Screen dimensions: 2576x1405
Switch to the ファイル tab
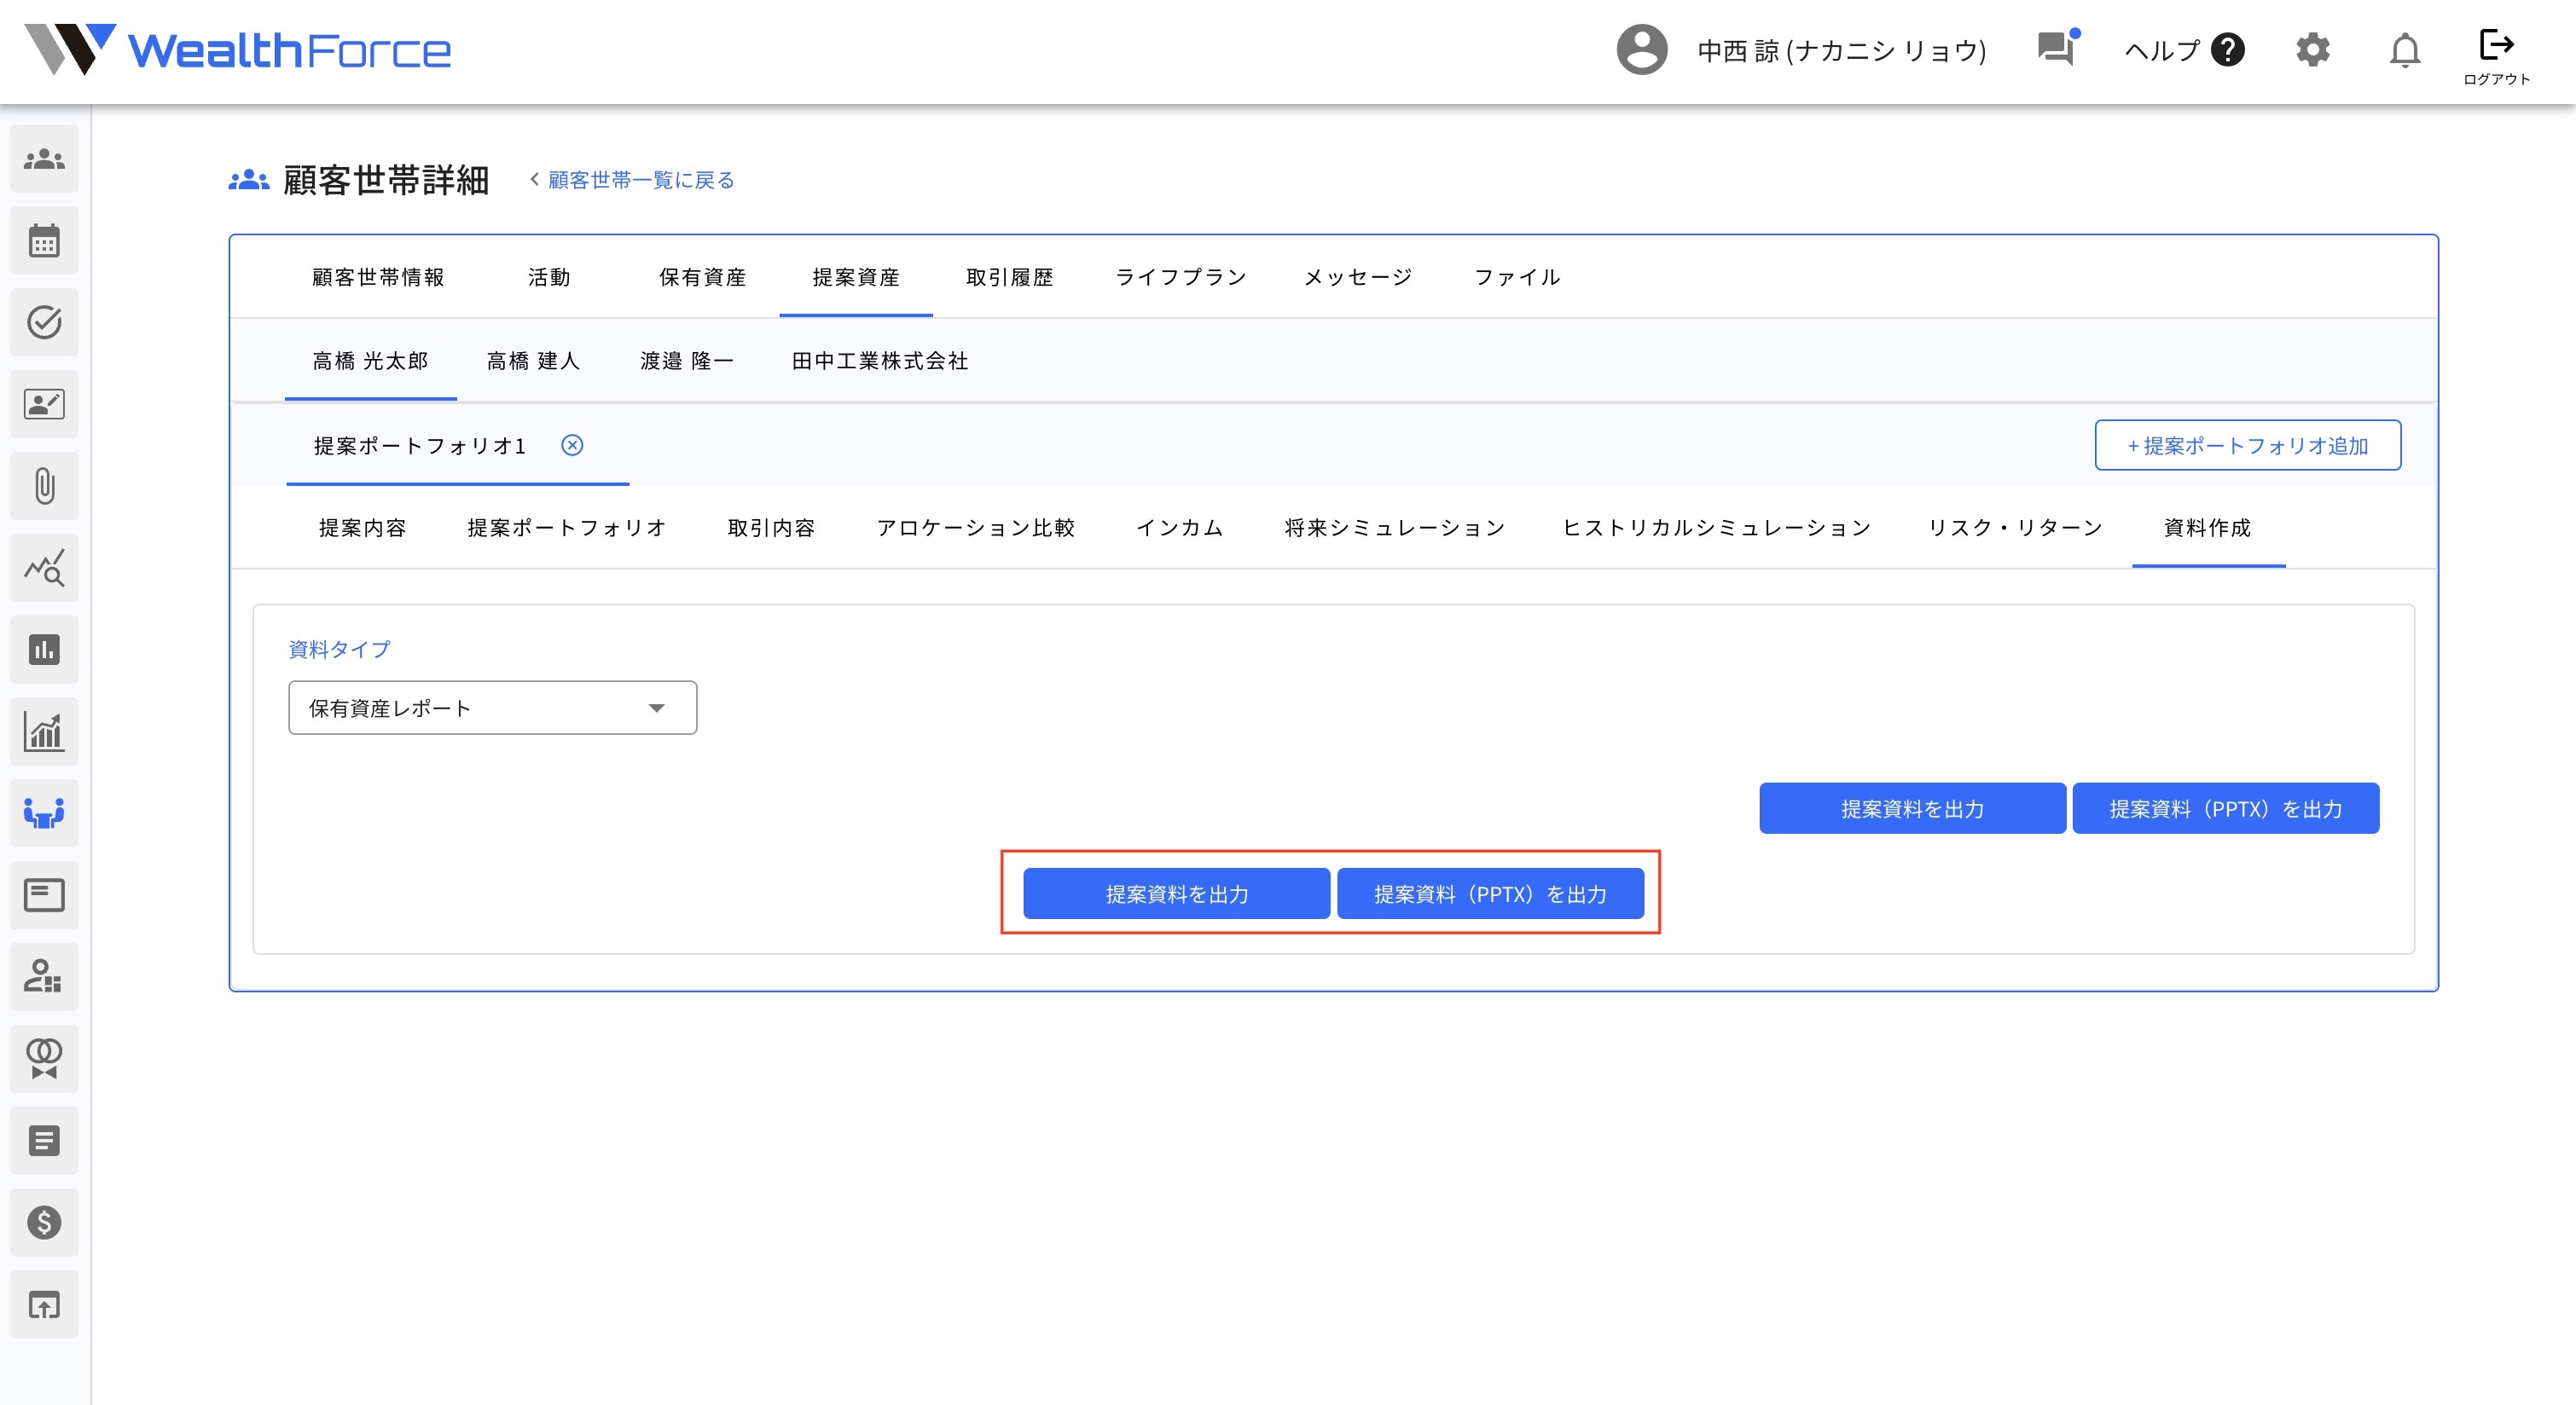1517,277
